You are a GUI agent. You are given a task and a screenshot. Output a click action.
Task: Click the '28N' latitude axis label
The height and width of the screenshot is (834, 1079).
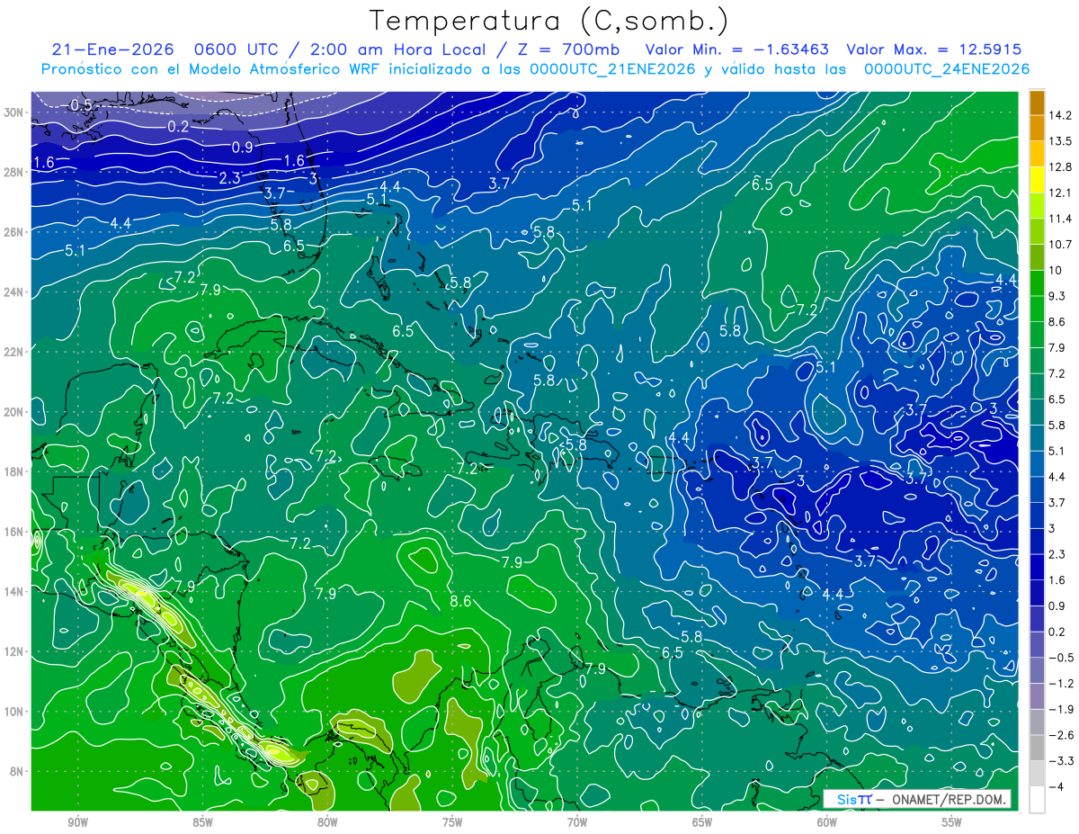(14, 172)
